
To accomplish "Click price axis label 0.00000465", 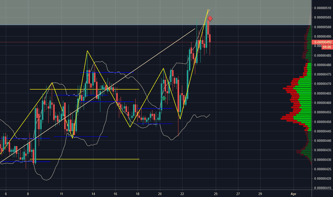I will point(323,93).
